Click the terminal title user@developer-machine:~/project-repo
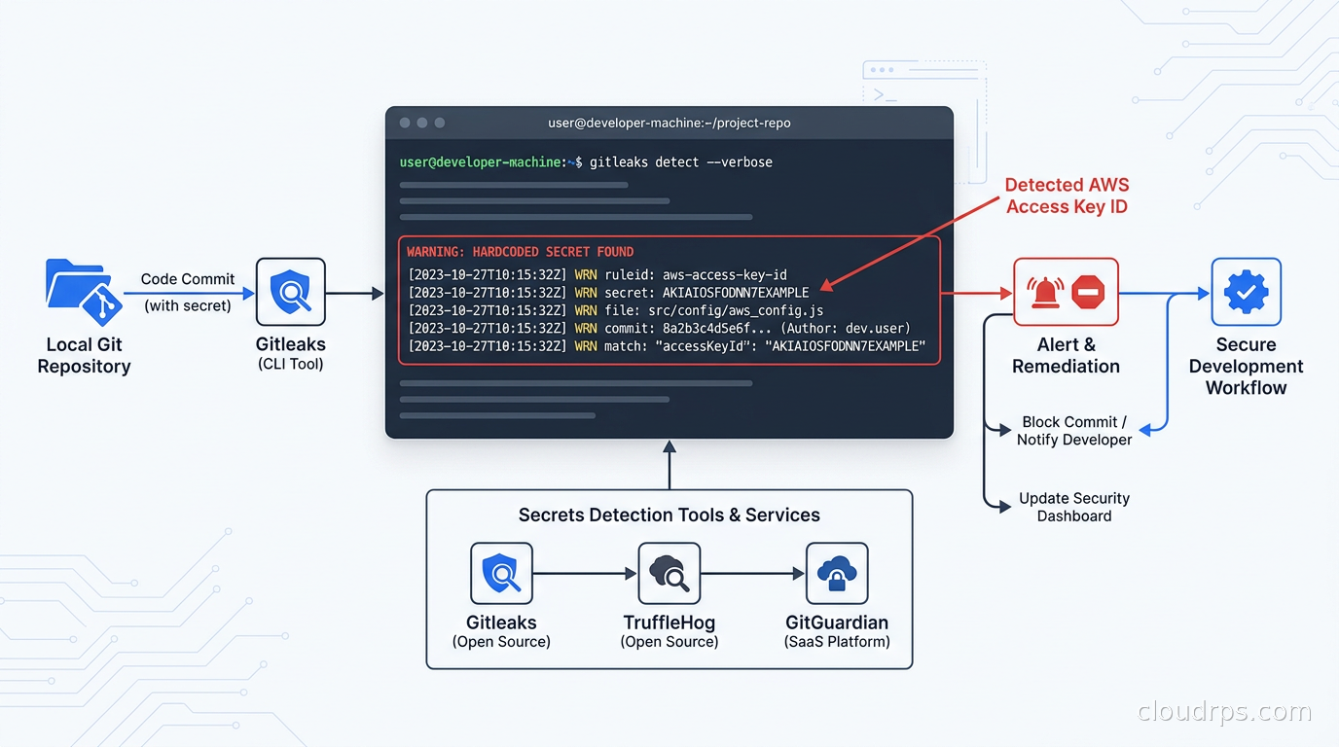This screenshot has width=1339, height=747. 669,124
